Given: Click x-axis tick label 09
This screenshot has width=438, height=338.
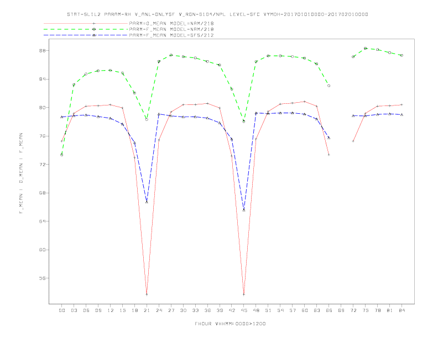Looking at the screenshot, I should pyautogui.click(x=98, y=310).
